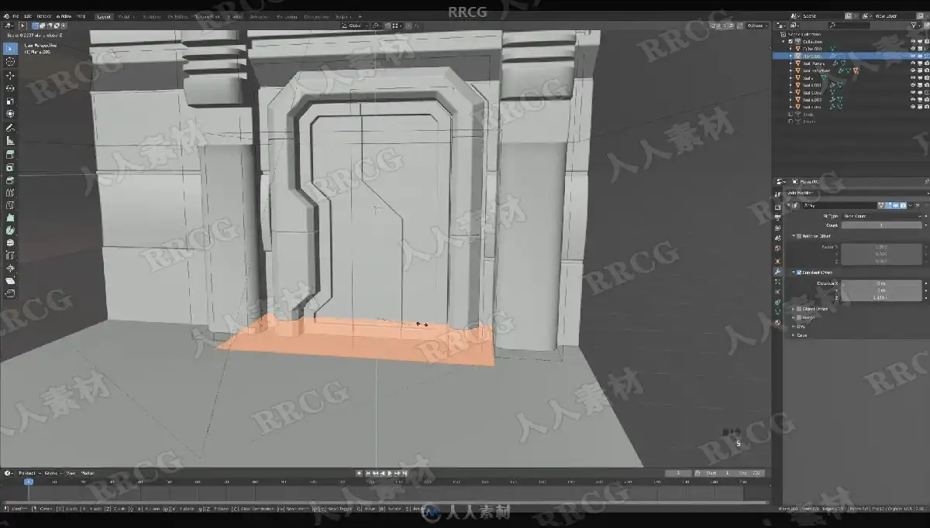
Task: Open the Global transform orientation dropdown
Action: 354,26
